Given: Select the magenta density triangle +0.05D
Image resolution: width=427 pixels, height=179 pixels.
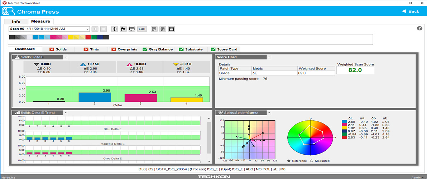Looking at the screenshot, I should tap(130, 64).
